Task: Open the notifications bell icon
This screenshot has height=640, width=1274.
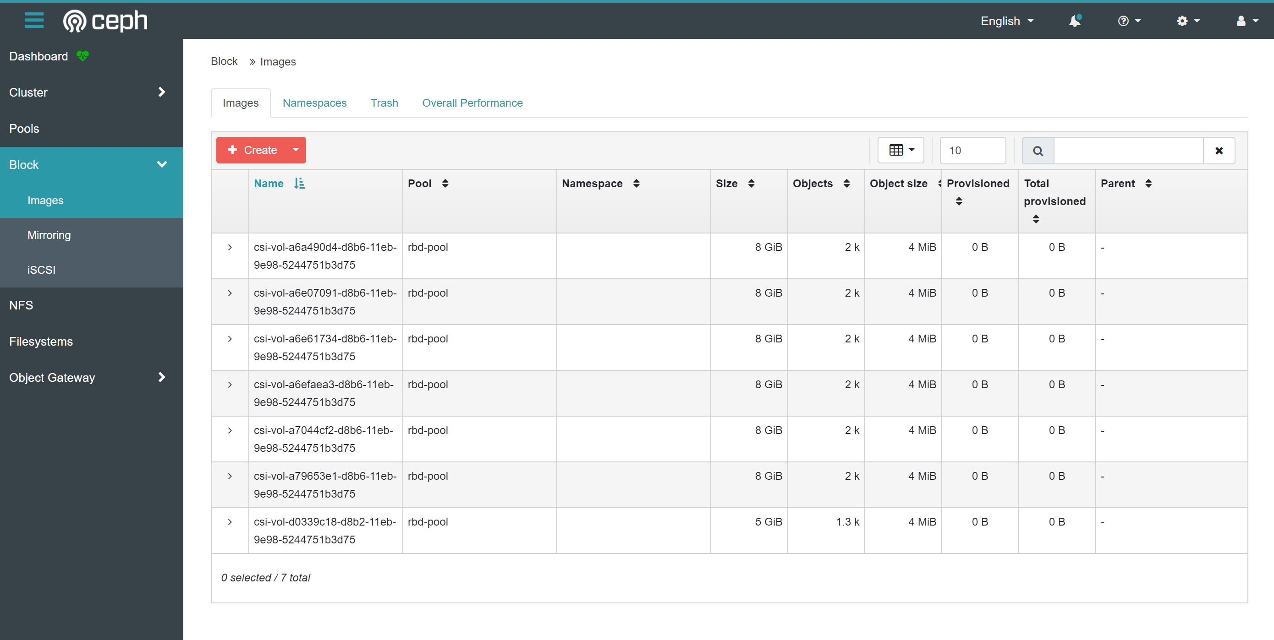Action: [x=1074, y=21]
